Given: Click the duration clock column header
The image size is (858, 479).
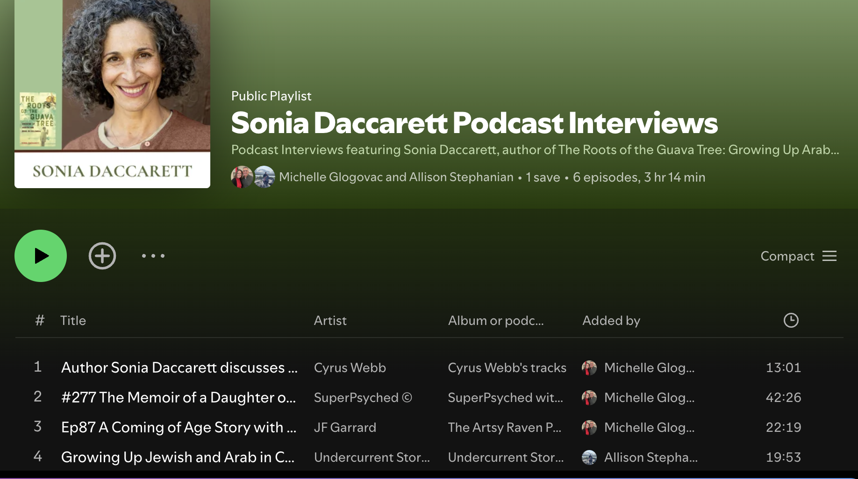Looking at the screenshot, I should coord(791,320).
